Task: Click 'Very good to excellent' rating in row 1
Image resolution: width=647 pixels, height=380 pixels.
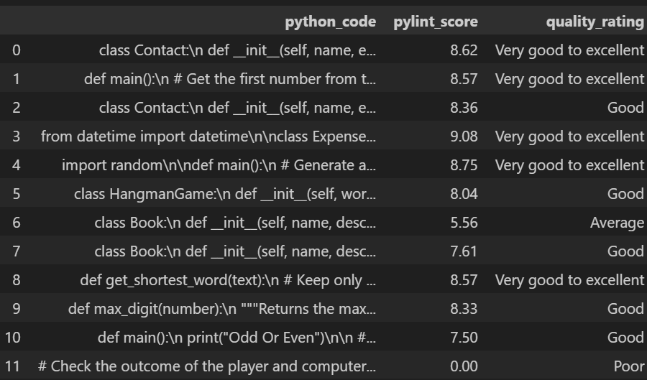Action: pos(569,79)
